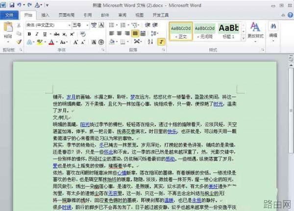Open the font size dropdown (五号)
Image resolution: width=294 pixels, height=211 pixels.
click(87, 25)
